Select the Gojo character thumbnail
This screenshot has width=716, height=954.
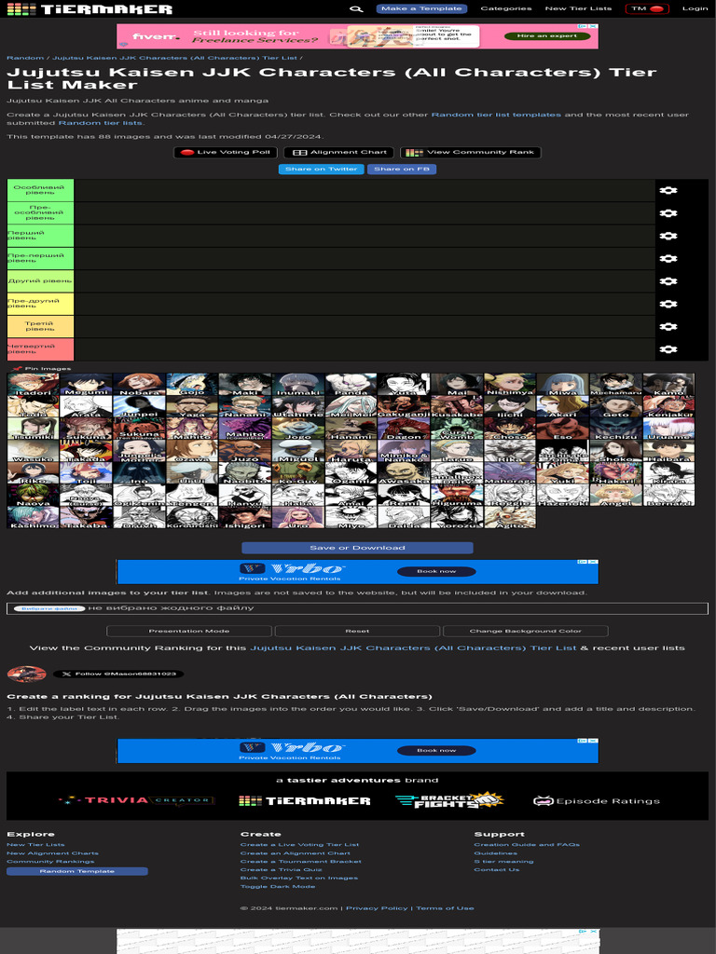point(192,384)
